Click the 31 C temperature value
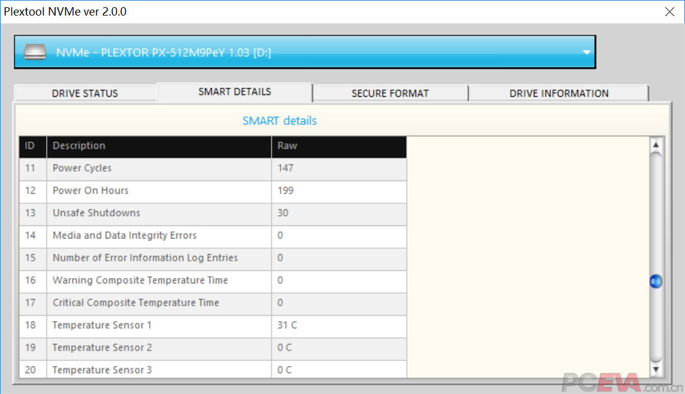This screenshot has height=394, width=685. point(287,325)
